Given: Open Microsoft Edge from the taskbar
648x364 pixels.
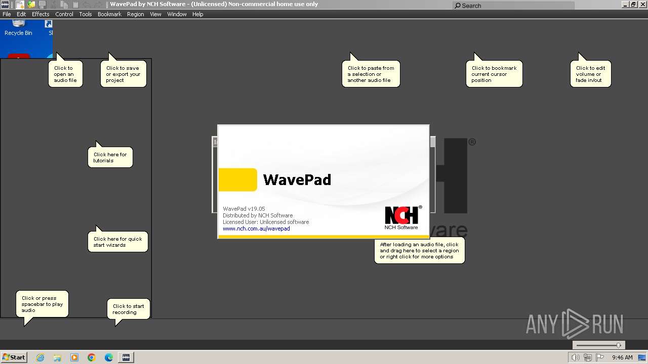Looking at the screenshot, I should click(109, 357).
